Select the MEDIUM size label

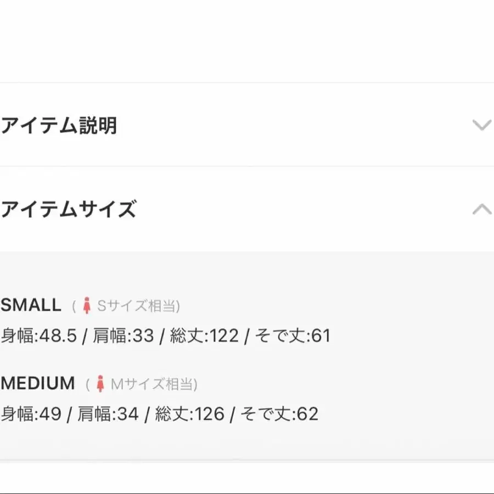[x=38, y=384]
